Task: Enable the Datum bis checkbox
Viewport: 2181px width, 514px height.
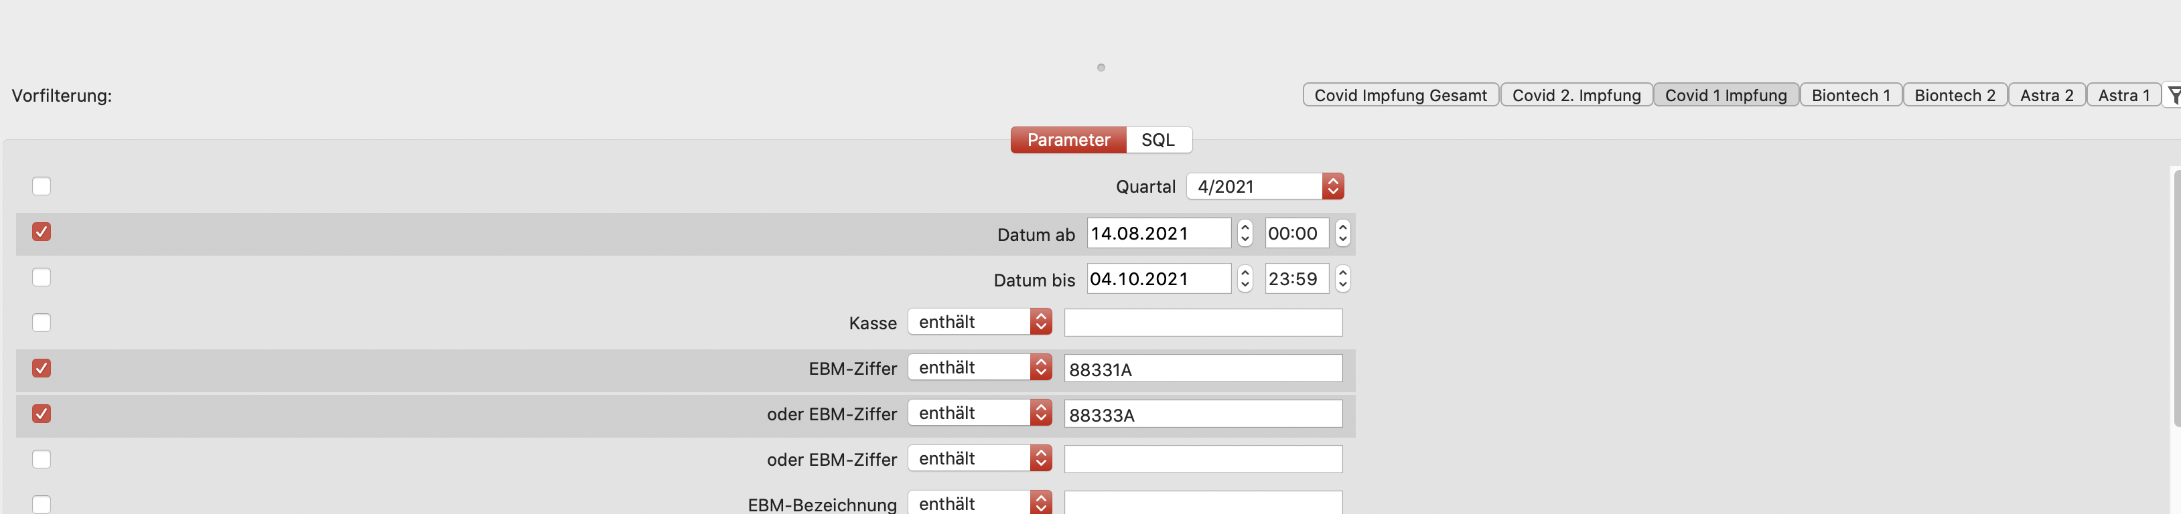Action: click(x=42, y=277)
